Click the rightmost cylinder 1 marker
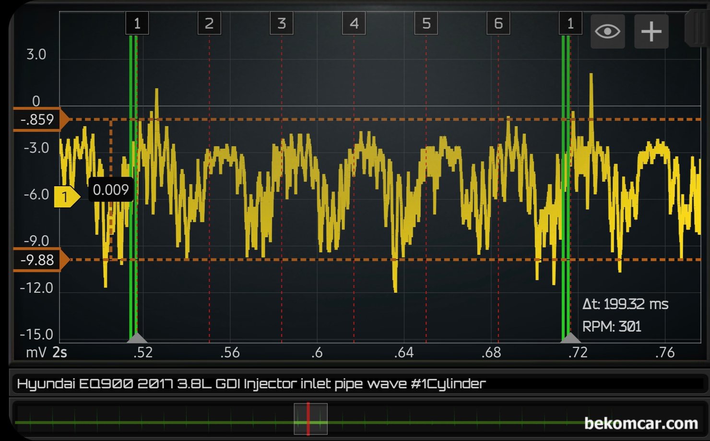This screenshot has height=441, width=710. [x=570, y=23]
